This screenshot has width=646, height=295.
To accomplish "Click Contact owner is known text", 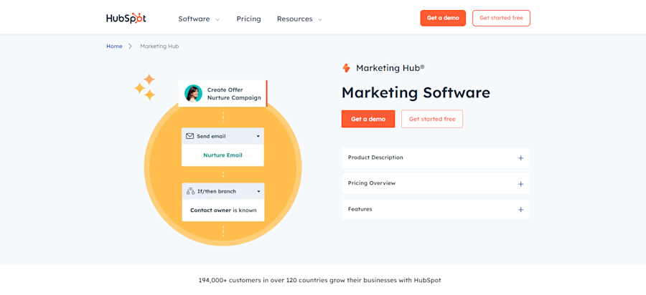I will tap(223, 211).
